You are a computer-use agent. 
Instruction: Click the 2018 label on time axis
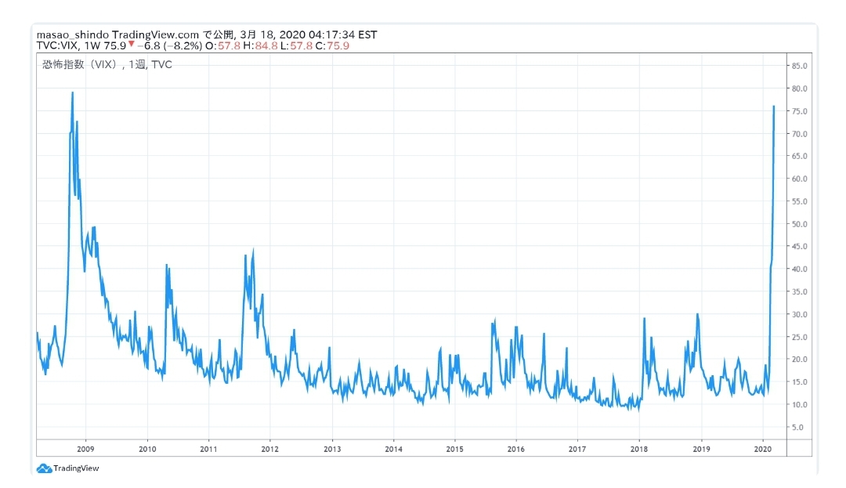(639, 449)
